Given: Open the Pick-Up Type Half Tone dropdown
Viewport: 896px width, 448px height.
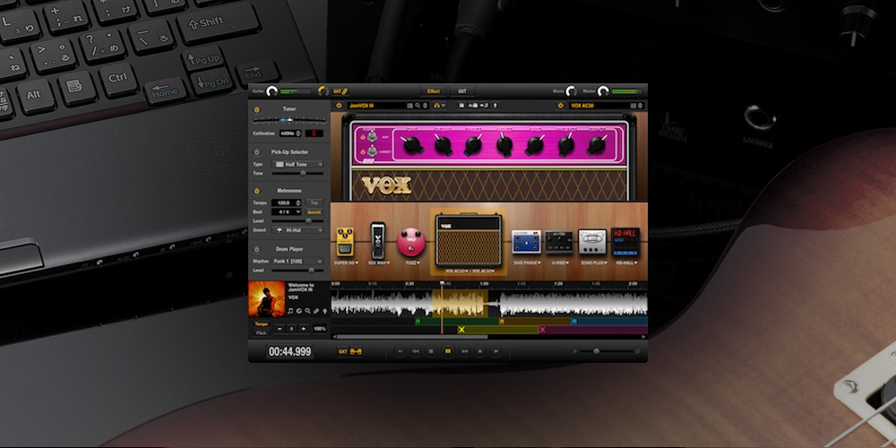Looking at the screenshot, I should pos(299,165).
